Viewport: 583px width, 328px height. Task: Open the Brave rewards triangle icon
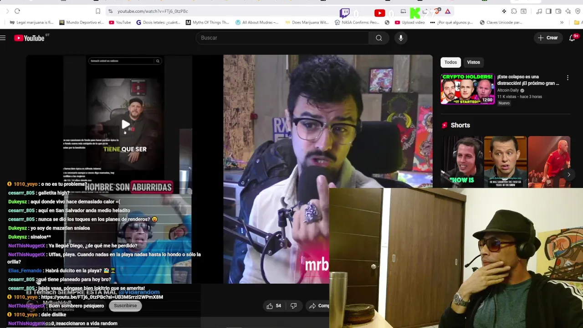(448, 11)
